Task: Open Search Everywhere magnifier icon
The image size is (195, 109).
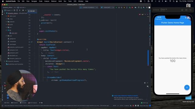Action: (x=147, y=8)
